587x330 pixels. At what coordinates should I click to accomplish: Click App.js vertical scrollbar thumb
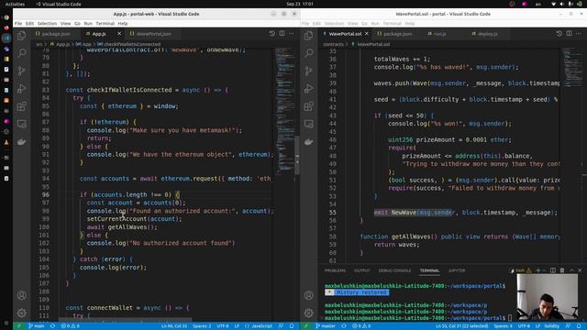click(297, 154)
